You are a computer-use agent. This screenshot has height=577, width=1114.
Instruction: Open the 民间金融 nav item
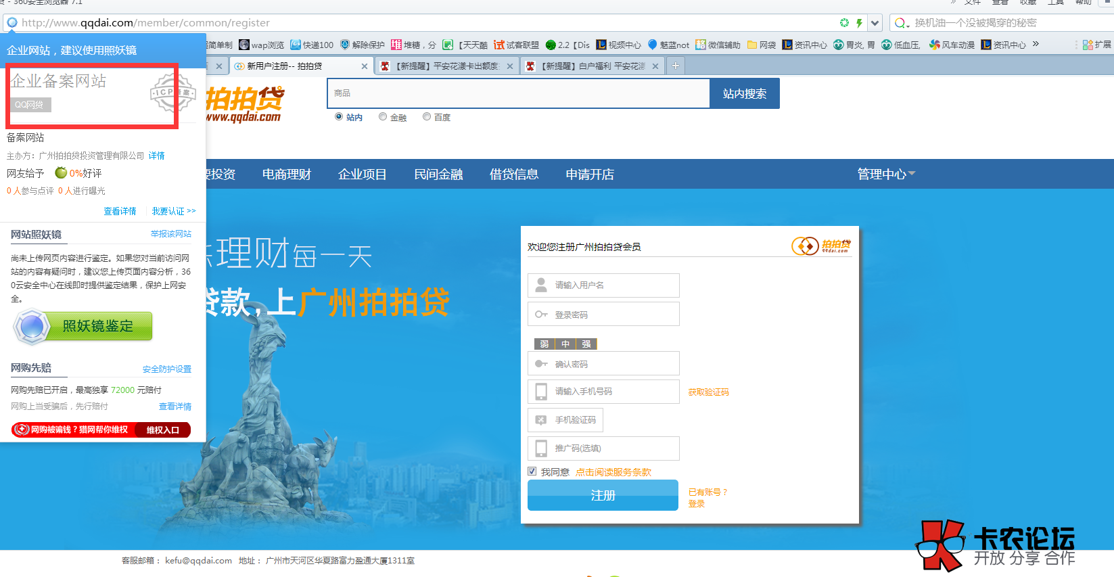point(438,175)
